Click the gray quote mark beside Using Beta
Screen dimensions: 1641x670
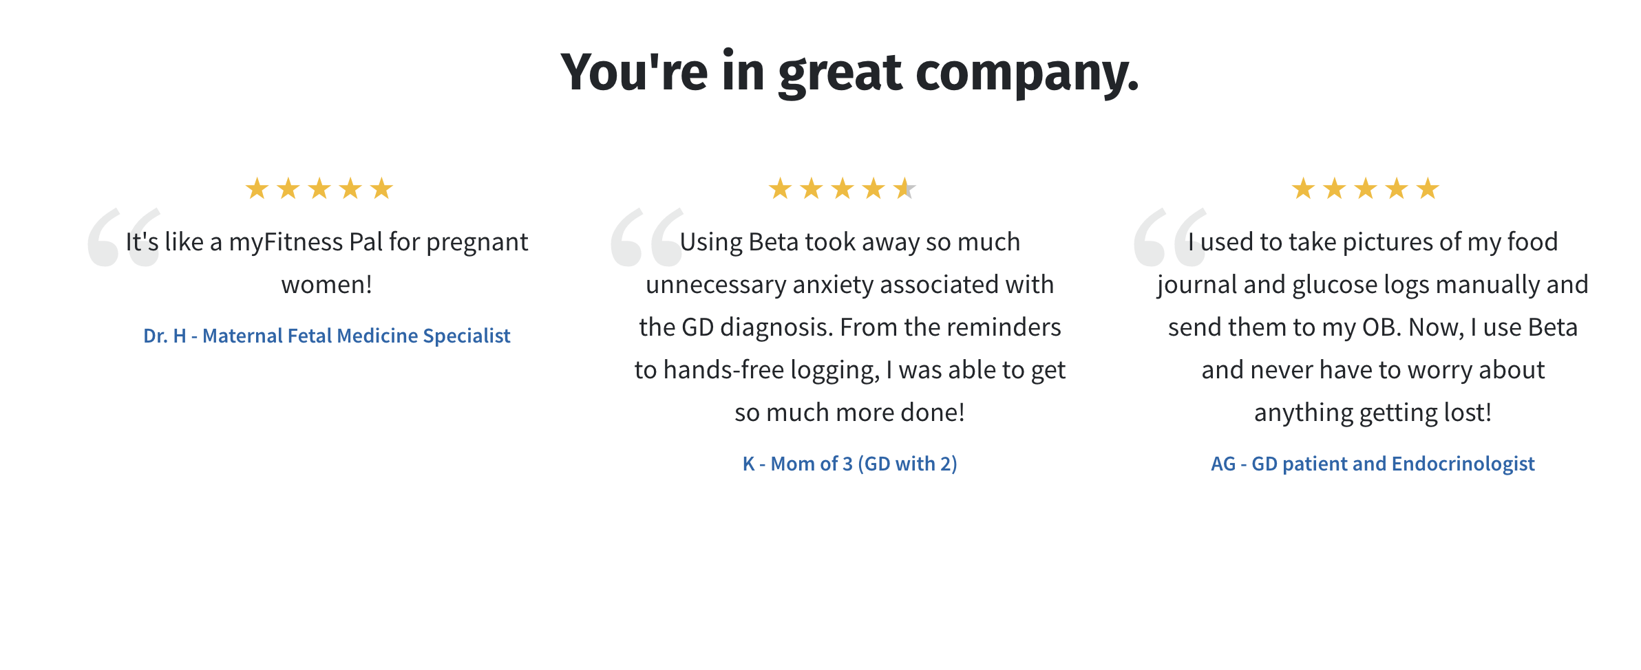[x=647, y=237]
